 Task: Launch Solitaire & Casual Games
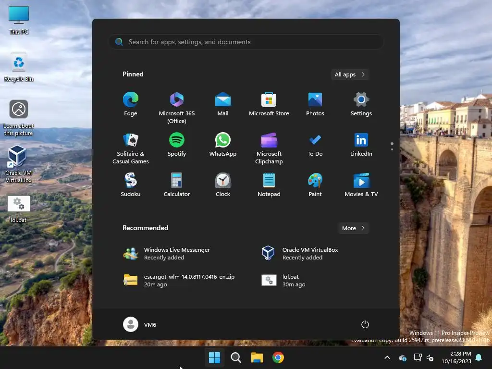click(x=131, y=148)
